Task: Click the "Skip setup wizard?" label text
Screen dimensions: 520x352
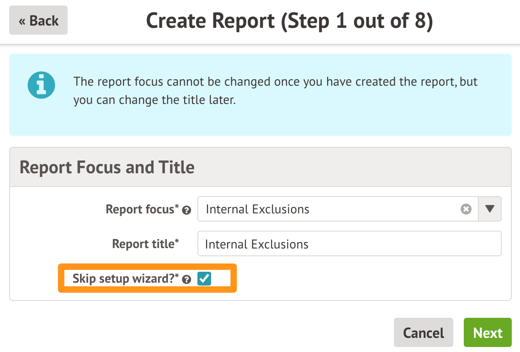Action: [x=123, y=279]
